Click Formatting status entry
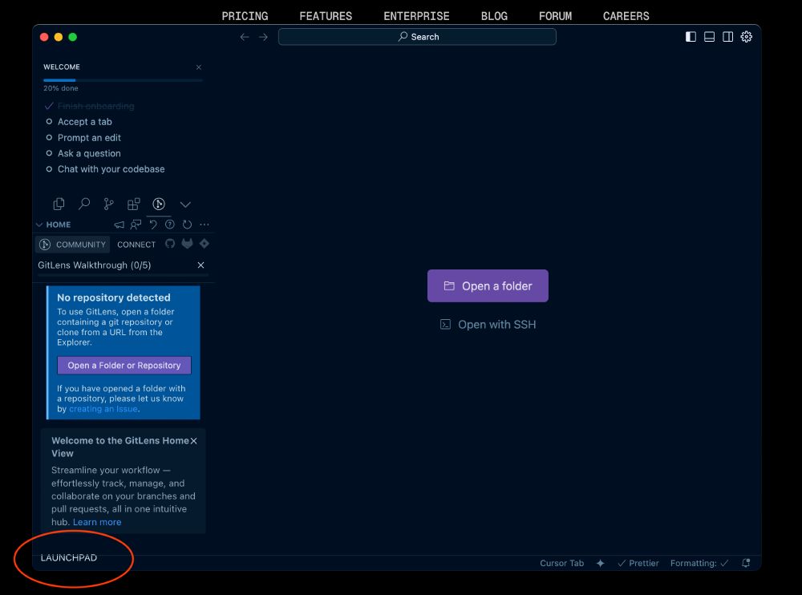Image resolution: width=802 pixels, height=595 pixels. click(699, 563)
